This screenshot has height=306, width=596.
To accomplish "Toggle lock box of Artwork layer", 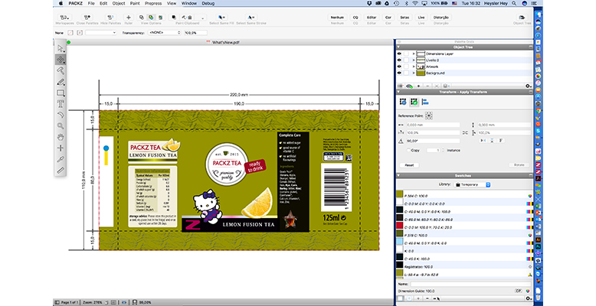I will (406, 67).
